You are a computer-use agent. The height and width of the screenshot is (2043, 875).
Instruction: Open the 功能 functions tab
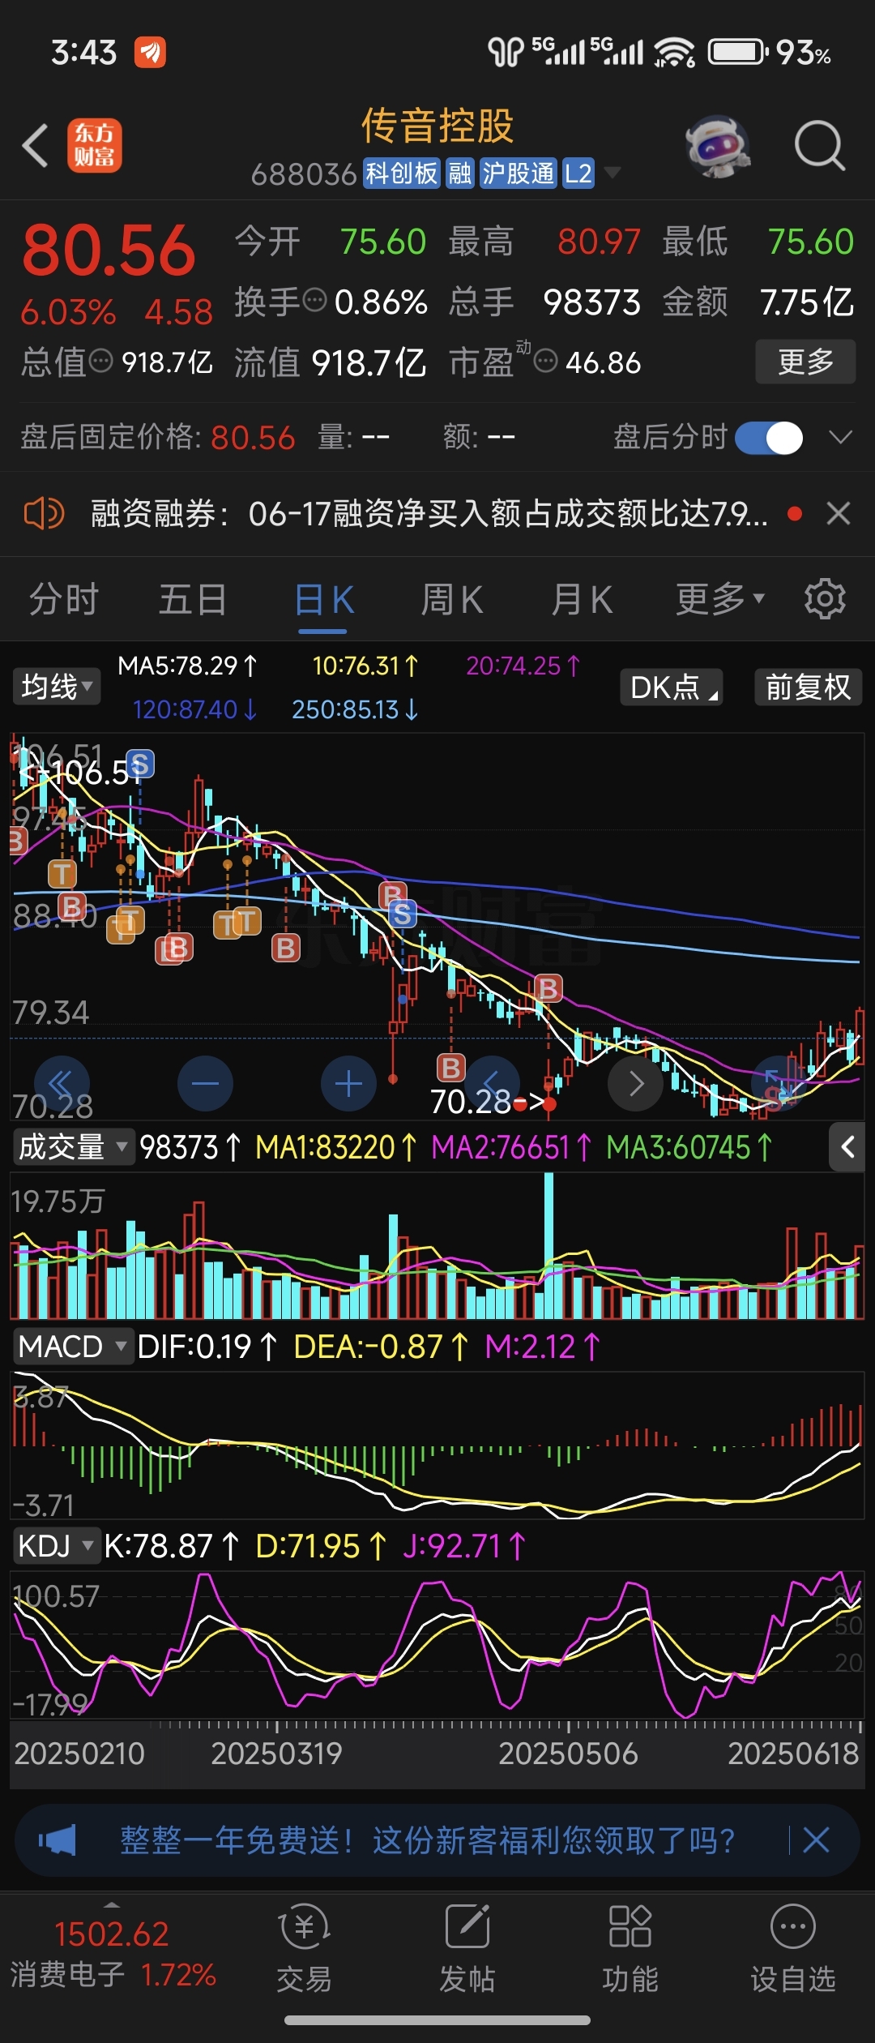630,1948
